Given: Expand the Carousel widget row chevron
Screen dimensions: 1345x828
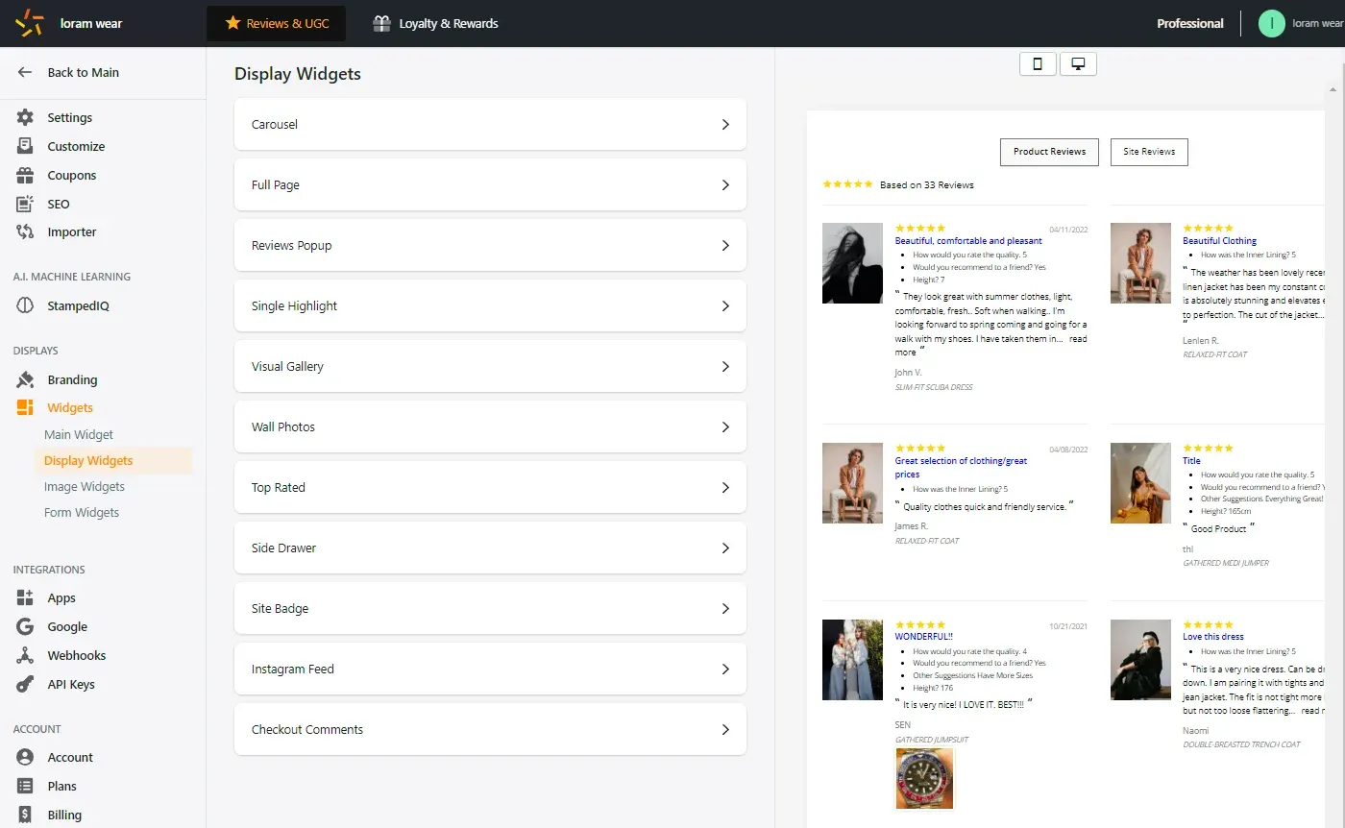Looking at the screenshot, I should pyautogui.click(x=725, y=125).
